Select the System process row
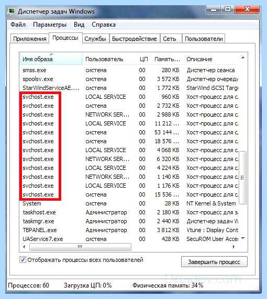The width and height of the screenshot is (267, 299). [129, 203]
